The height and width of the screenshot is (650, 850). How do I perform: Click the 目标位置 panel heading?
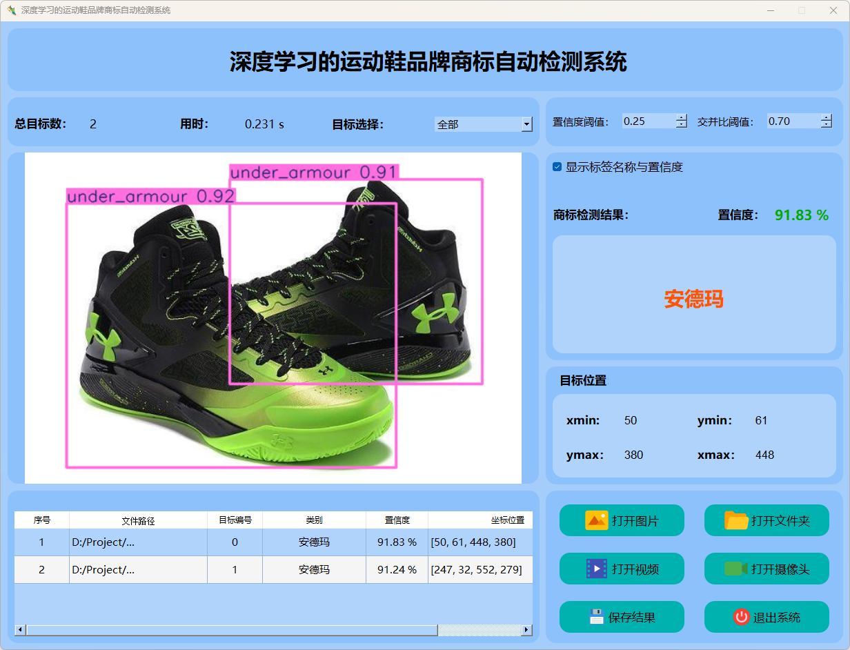pyautogui.click(x=583, y=380)
